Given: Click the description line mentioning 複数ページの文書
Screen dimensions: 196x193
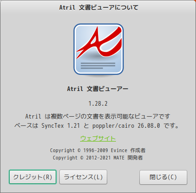Looking at the screenshot, I should 98,116.
